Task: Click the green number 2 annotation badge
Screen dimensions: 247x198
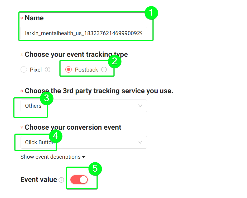Action: pos(114,61)
